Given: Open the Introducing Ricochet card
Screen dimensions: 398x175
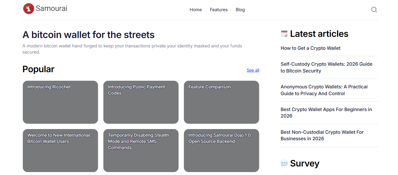Looking at the screenshot, I should click(x=60, y=102).
